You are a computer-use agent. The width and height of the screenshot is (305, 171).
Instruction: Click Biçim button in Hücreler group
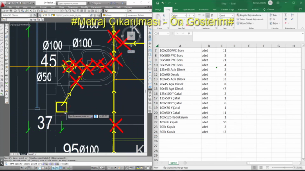[x=274, y=23]
